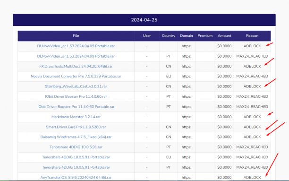Select $0.0000 amount in Markdown Monster row
289x181 pixels.
tap(224, 117)
